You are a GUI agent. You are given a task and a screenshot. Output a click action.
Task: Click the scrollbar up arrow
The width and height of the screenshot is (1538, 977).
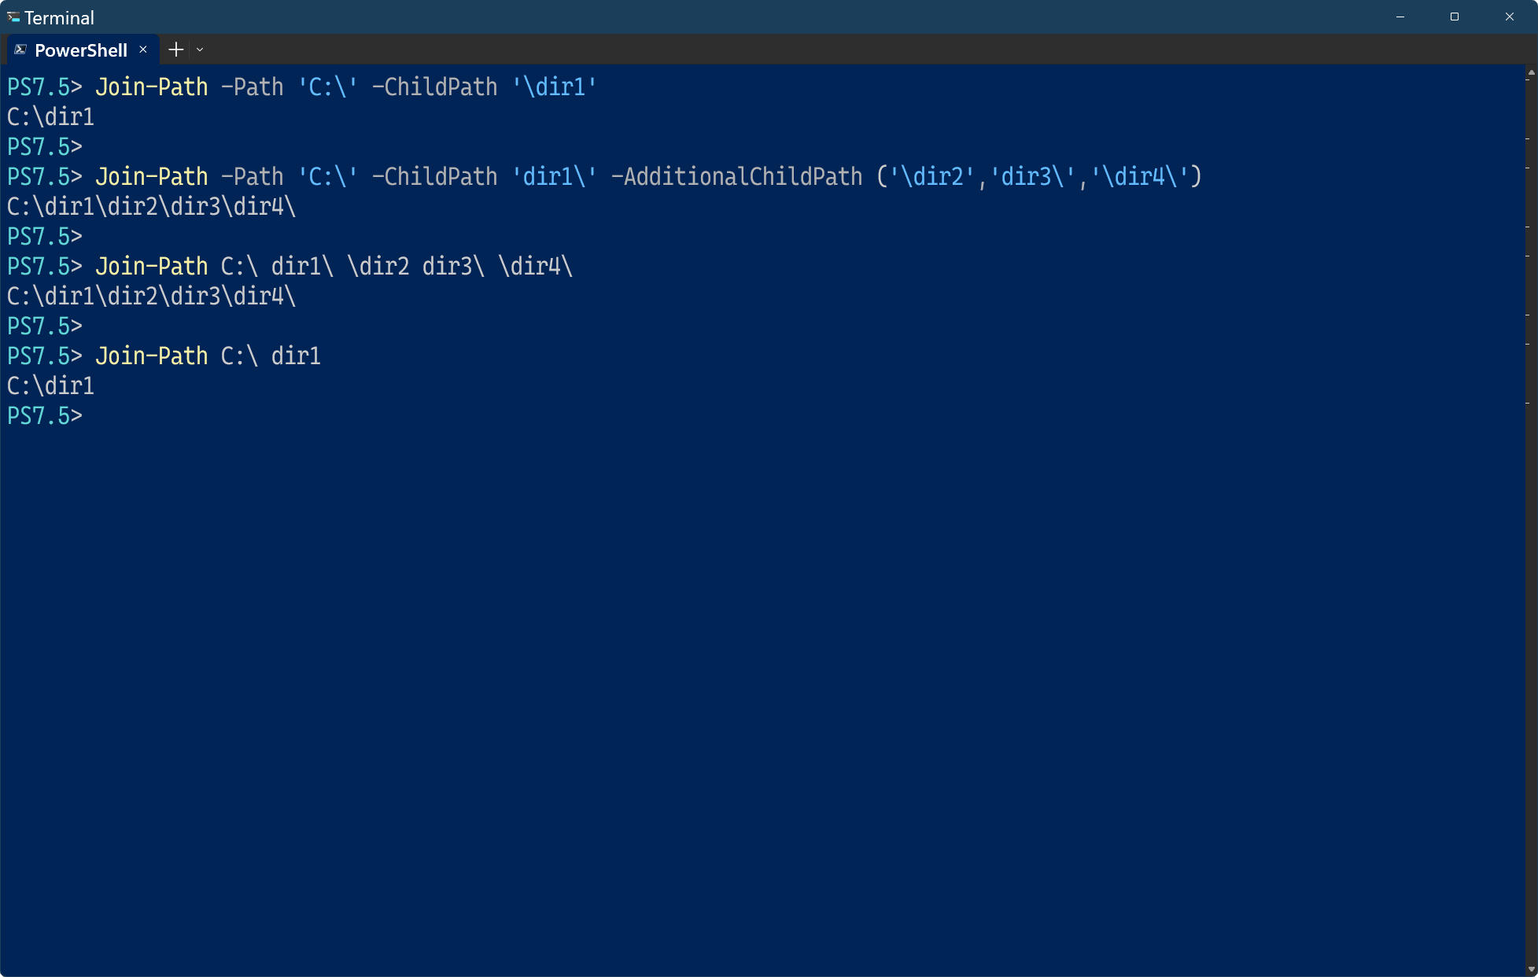[x=1531, y=72]
